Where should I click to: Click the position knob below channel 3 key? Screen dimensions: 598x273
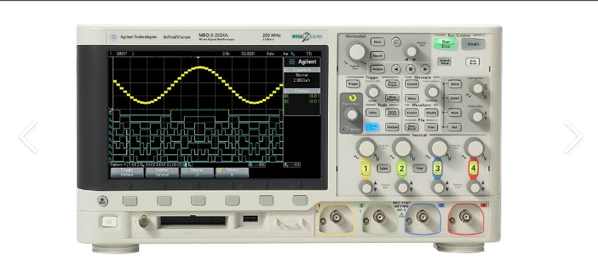(x=438, y=188)
